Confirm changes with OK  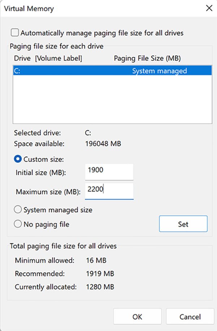pos(137,316)
